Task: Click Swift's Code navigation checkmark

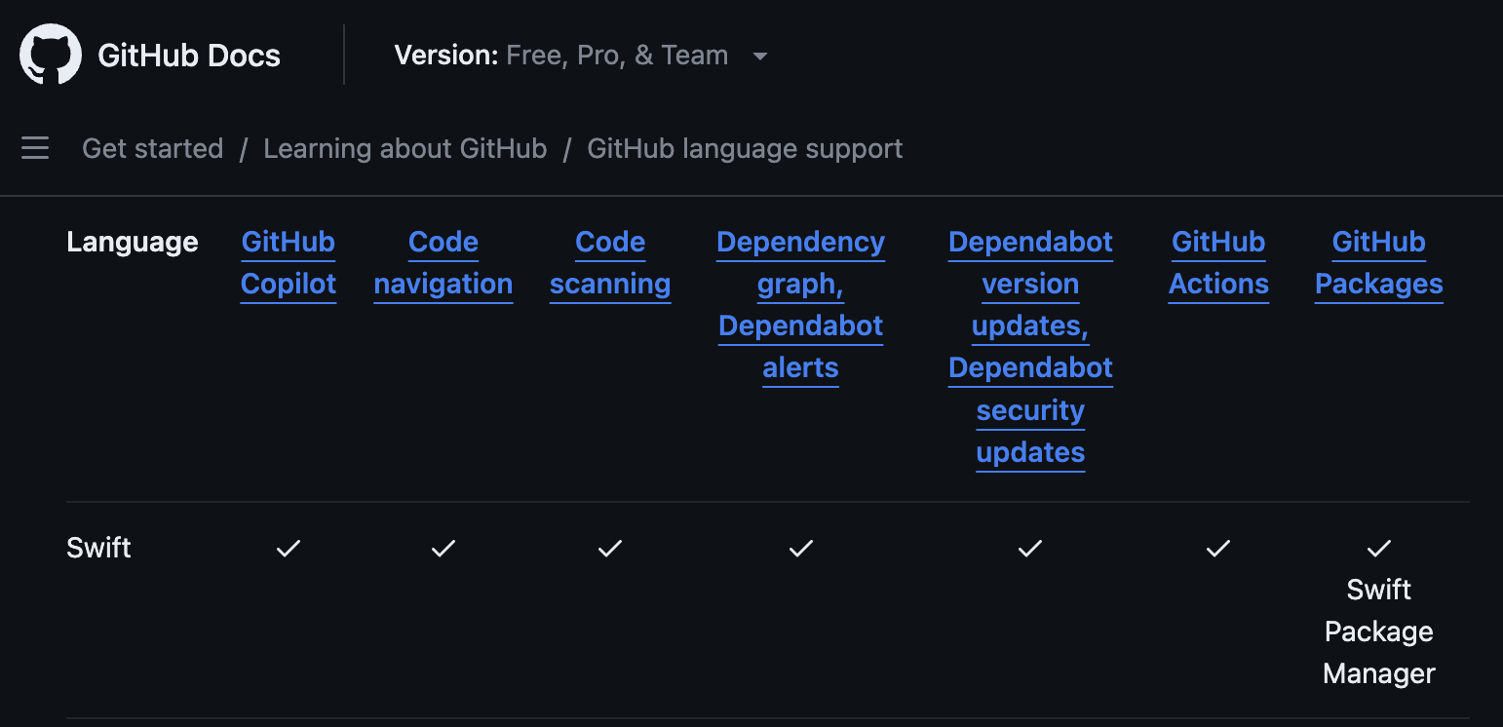Action: pyautogui.click(x=443, y=549)
